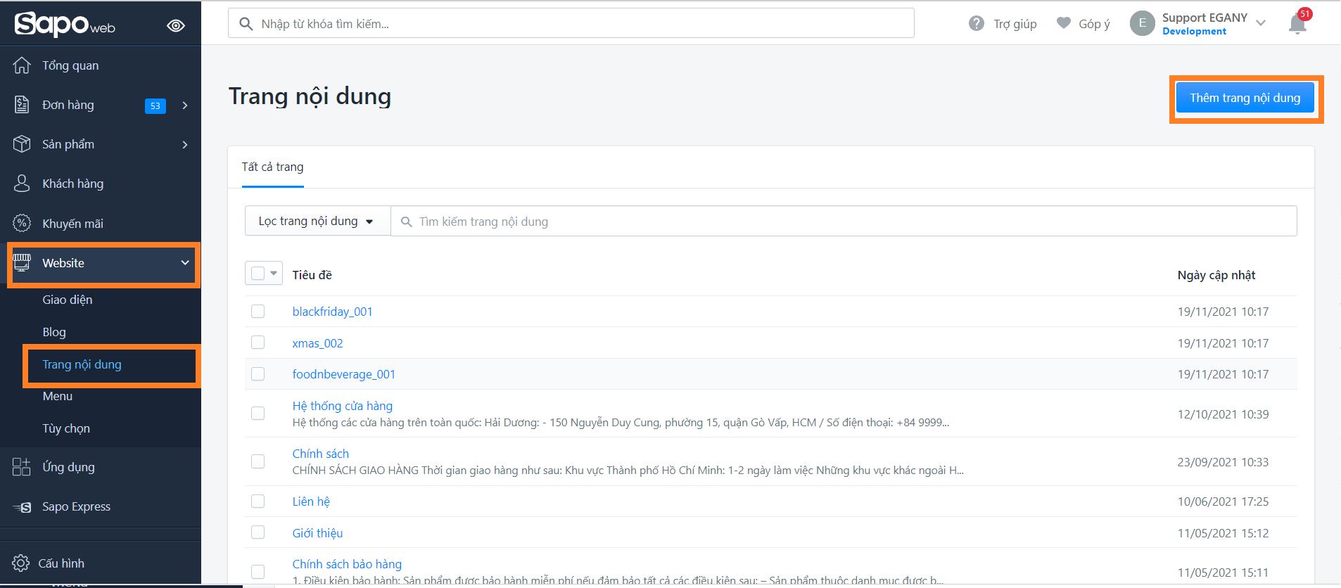1341x588 pixels.
Task: Tick the checkbox for Liên hệ
Action: 258,501
